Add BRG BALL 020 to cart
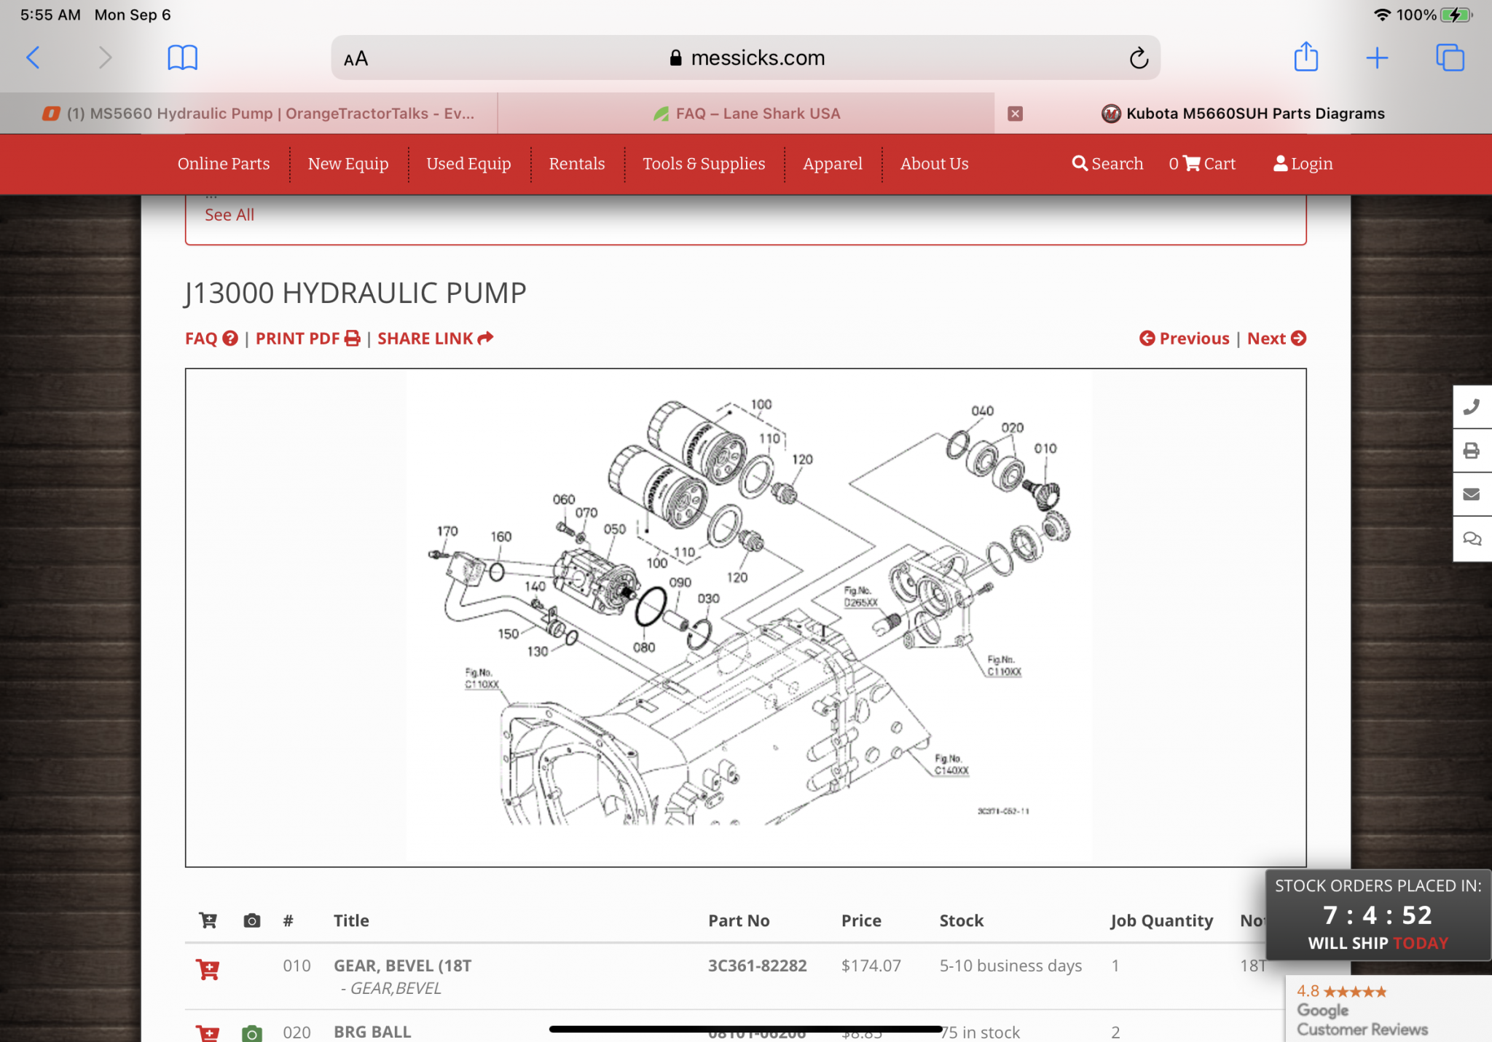This screenshot has height=1042, width=1492. (x=208, y=1033)
